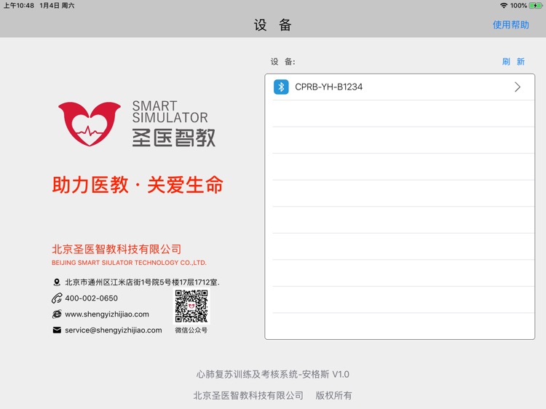This screenshot has width=546, height=409.
Task: Tap phone number 400-002-0650
Action: (91, 298)
